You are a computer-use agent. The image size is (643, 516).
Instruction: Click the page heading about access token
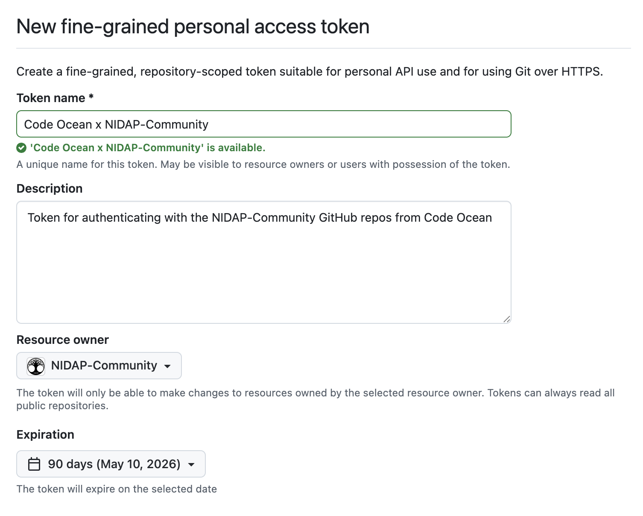193,26
